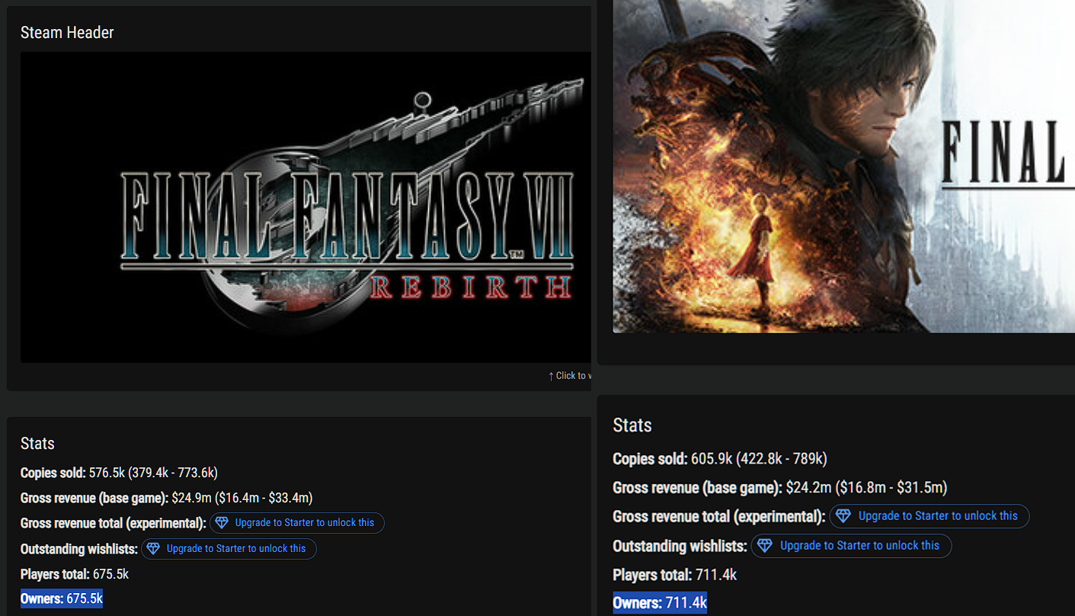1075x616 pixels.
Task: Click the "Copies sold: 576.5k" line
Action: [x=119, y=473]
